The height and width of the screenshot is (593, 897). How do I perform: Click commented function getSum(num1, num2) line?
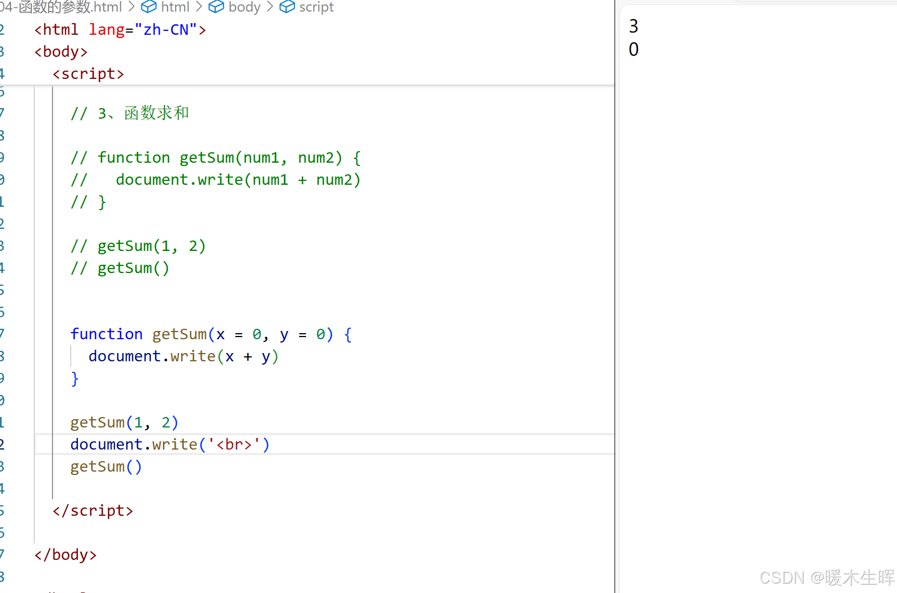tap(216, 157)
